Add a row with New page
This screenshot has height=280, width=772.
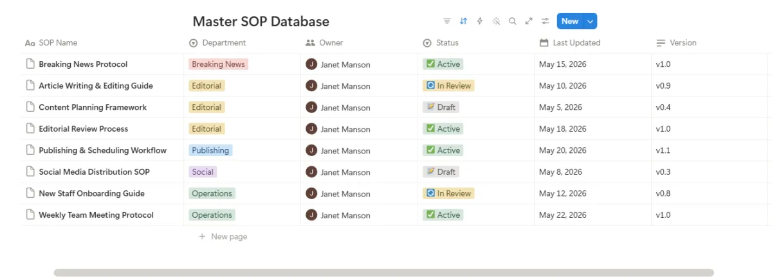click(223, 236)
